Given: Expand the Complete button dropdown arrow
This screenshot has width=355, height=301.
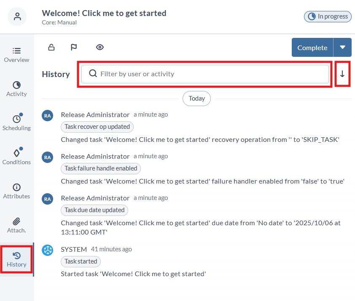Looking at the screenshot, I should (342, 48).
